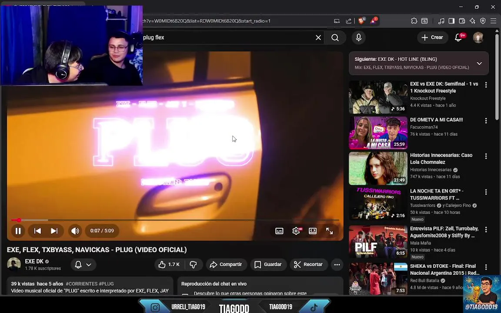Image resolution: width=501 pixels, height=313 pixels.
Task: Open Historias Innecesarias: Caso Lola Chomnalez title
Action: (x=441, y=159)
